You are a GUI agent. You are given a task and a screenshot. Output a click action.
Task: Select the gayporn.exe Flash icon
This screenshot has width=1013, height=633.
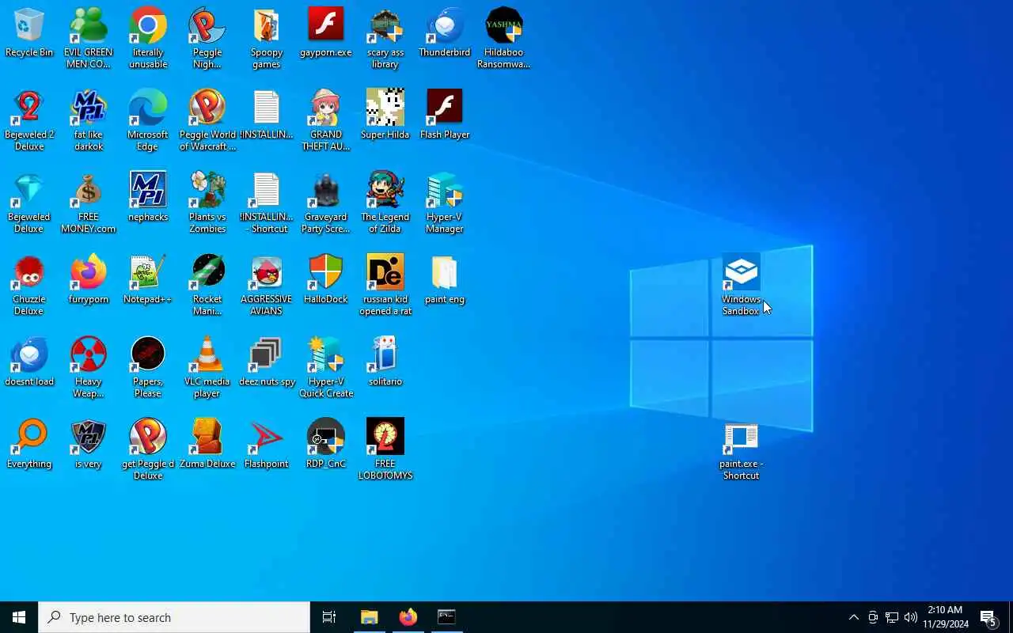point(326,33)
